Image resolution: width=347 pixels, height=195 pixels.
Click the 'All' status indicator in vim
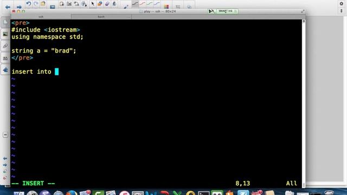pyautogui.click(x=292, y=183)
